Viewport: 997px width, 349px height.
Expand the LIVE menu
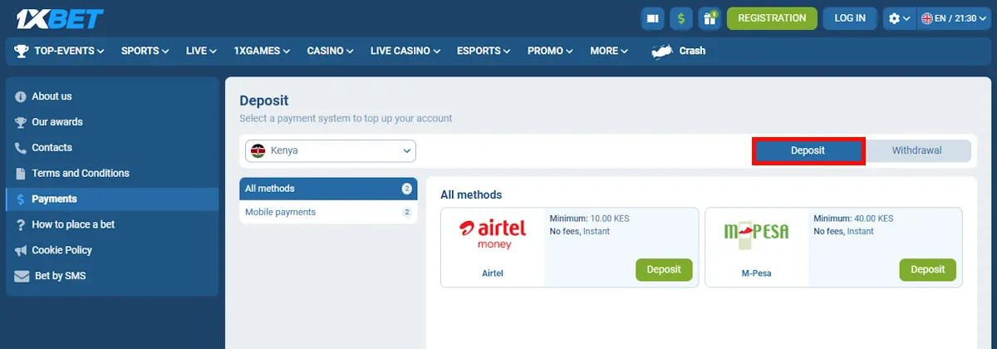(x=202, y=51)
